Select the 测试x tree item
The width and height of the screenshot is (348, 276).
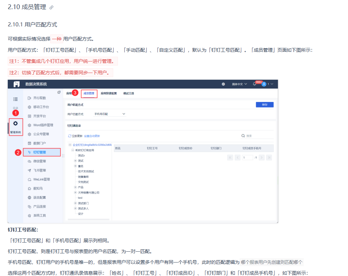(81, 155)
